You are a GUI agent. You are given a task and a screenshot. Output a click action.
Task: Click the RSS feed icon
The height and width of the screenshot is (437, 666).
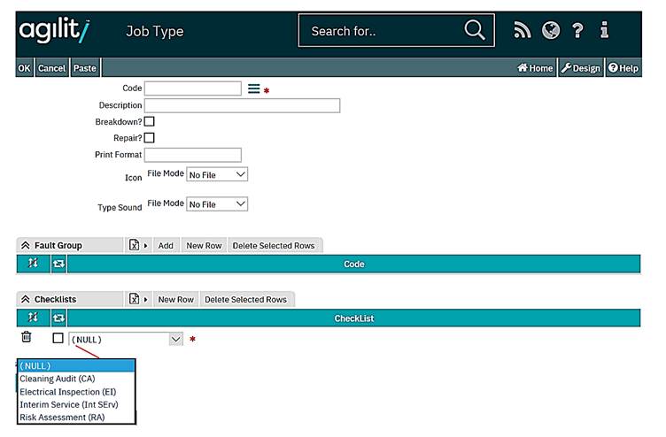(523, 31)
